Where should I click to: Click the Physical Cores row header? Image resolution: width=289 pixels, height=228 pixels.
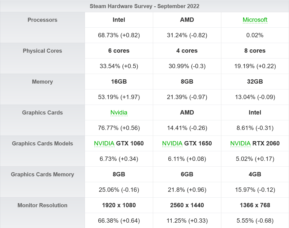[42, 51]
